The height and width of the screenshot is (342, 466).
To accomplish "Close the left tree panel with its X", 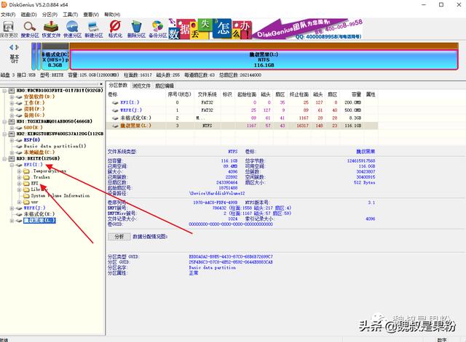I will pyautogui.click(x=101, y=84).
